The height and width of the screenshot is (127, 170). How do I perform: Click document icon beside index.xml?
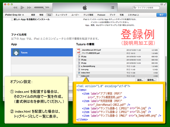79,76
